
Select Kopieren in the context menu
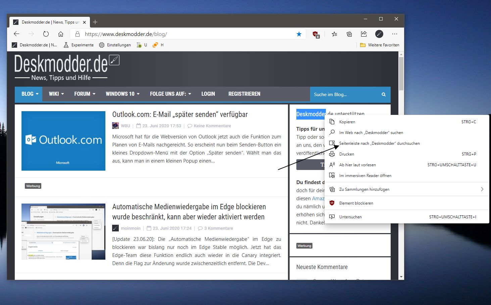pyautogui.click(x=407, y=122)
